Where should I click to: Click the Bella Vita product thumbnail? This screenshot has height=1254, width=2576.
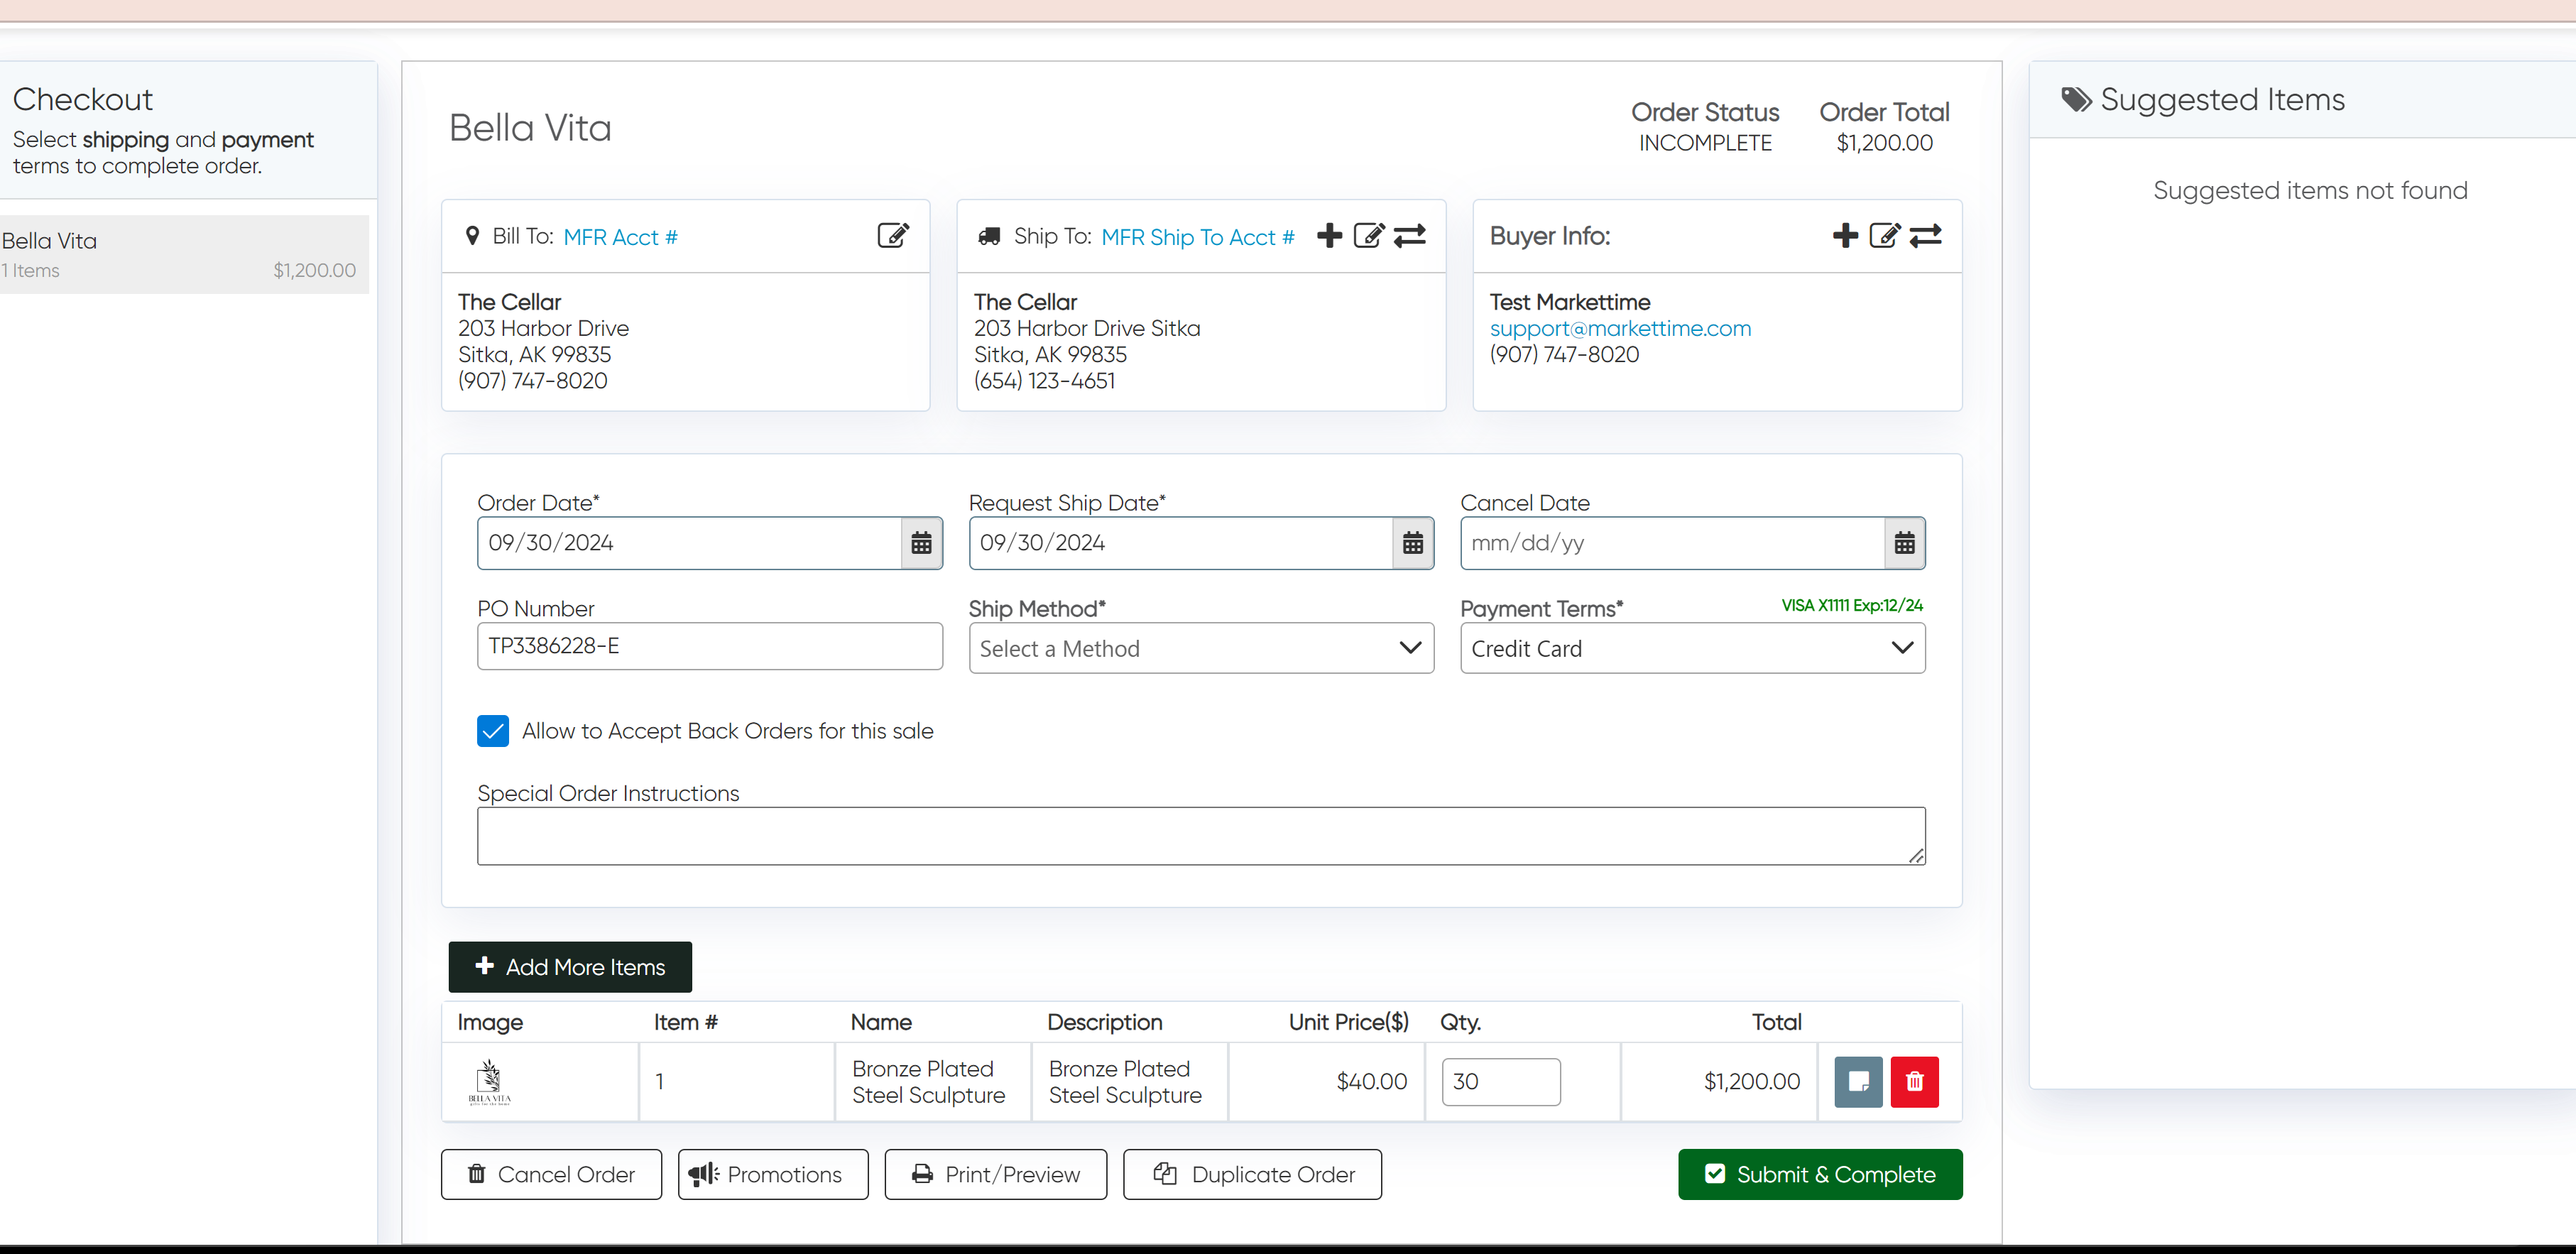(489, 1082)
